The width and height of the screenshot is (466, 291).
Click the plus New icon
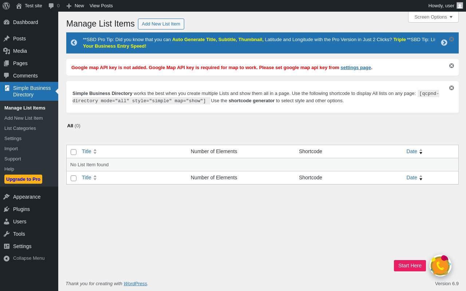tap(69, 6)
